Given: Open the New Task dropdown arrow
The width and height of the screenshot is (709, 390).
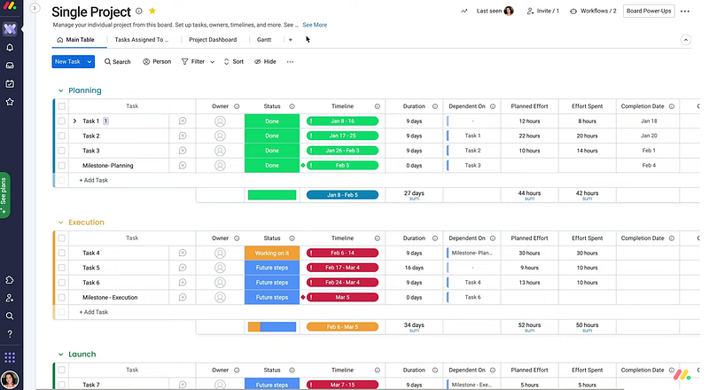Looking at the screenshot, I should point(90,61).
